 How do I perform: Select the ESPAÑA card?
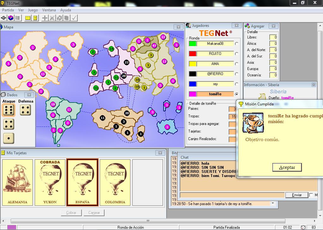click(82, 182)
